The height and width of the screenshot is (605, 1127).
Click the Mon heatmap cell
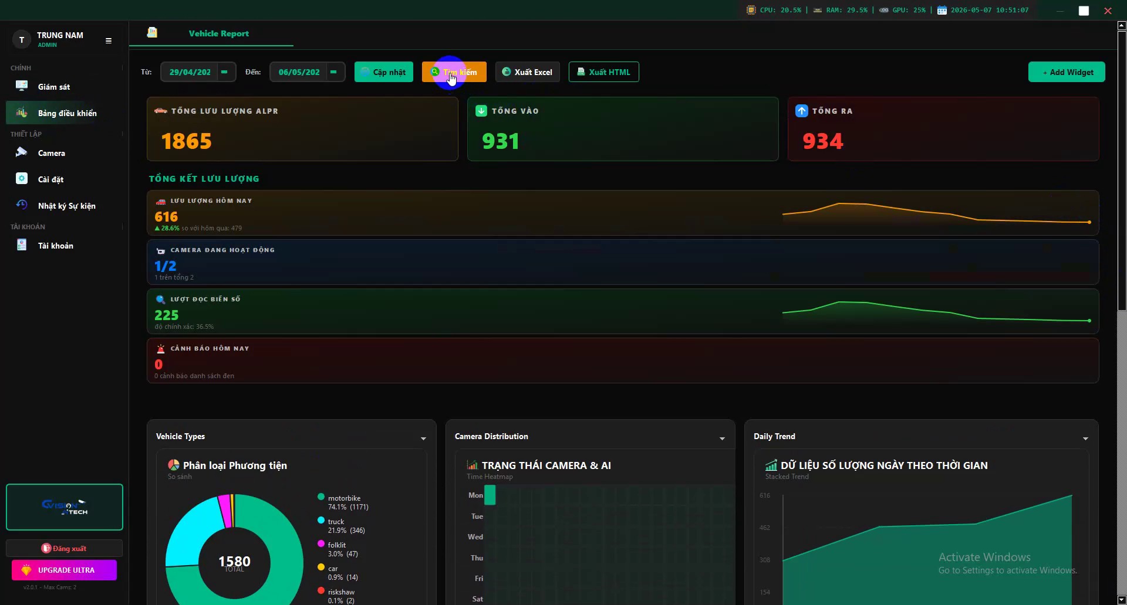490,495
